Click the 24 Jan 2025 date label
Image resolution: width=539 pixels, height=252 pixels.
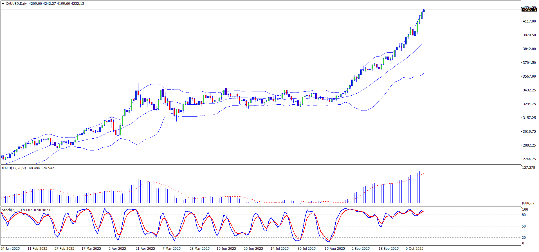pyautogui.click(x=10, y=248)
